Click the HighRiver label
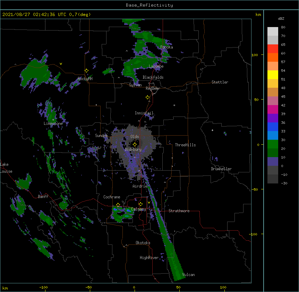The height and width of the screenshot is (292, 299). tap(149, 258)
